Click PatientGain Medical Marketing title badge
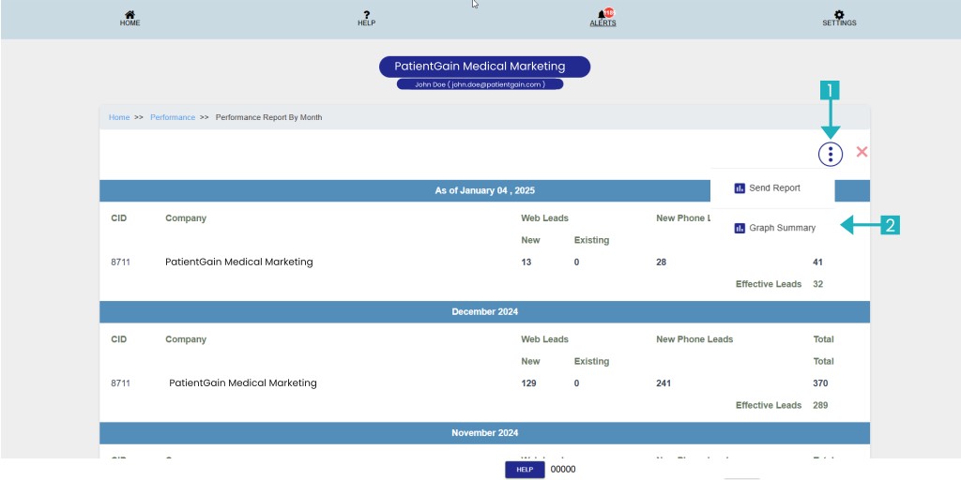961x480 pixels. (x=484, y=67)
